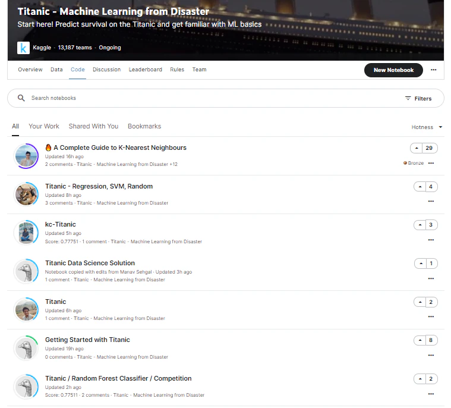Screen dimensions: 451x408
Task: Open author avatar of kc-Titanic notebook
Action: point(27,233)
